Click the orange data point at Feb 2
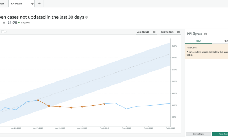The width and height of the screenshot is (228, 137). click(x=104, y=104)
